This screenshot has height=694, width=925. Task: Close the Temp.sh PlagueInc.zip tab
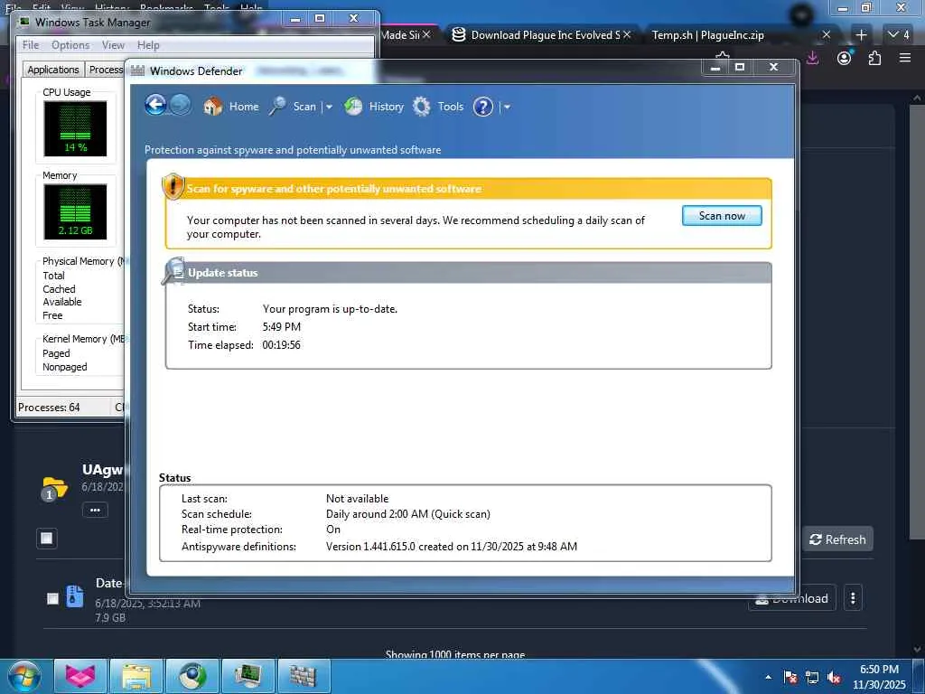point(827,35)
